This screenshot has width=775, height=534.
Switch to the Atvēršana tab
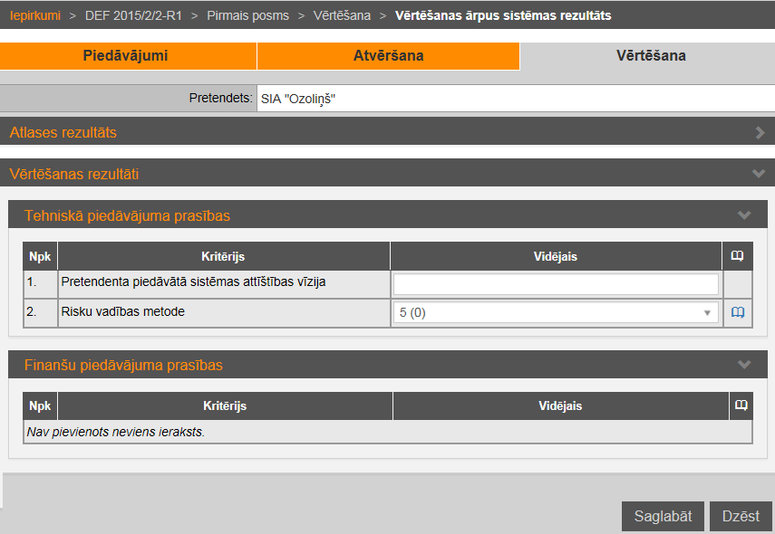point(388,56)
